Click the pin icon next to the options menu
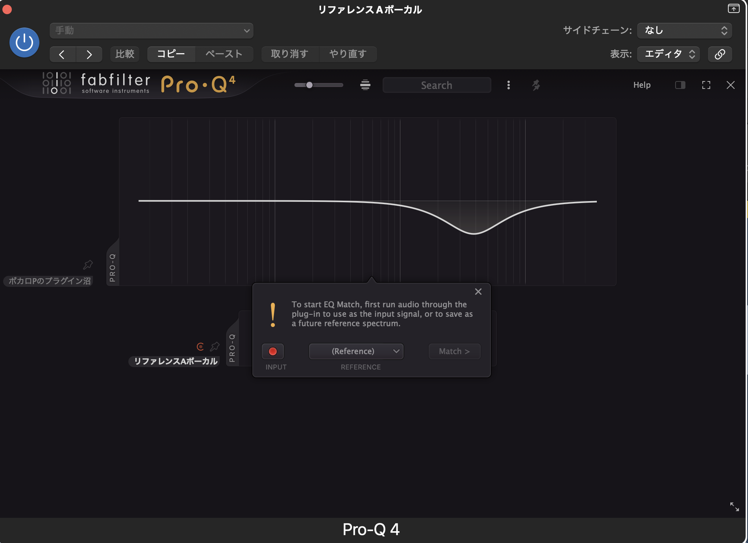Screen dimensions: 748x543 coord(536,85)
